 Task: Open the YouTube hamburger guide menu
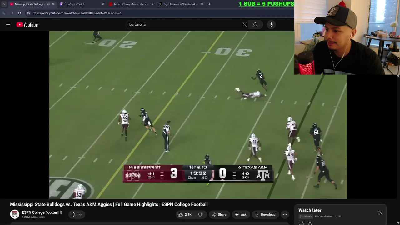pyautogui.click(x=8, y=25)
